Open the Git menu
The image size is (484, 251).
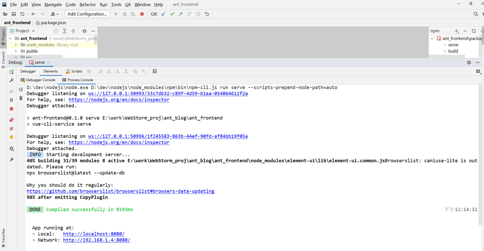pos(128,5)
